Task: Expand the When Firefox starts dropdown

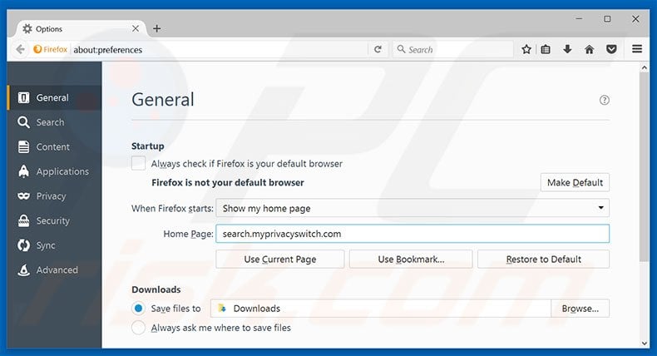Action: tap(412, 208)
